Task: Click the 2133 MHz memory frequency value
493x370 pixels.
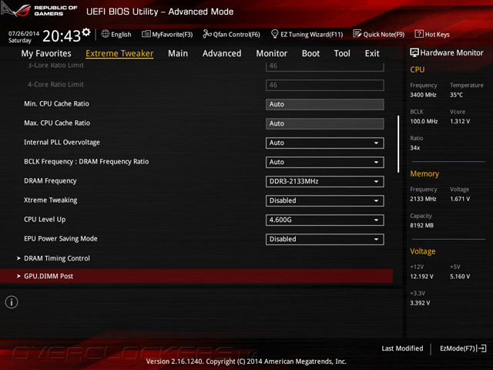Action: [423, 199]
